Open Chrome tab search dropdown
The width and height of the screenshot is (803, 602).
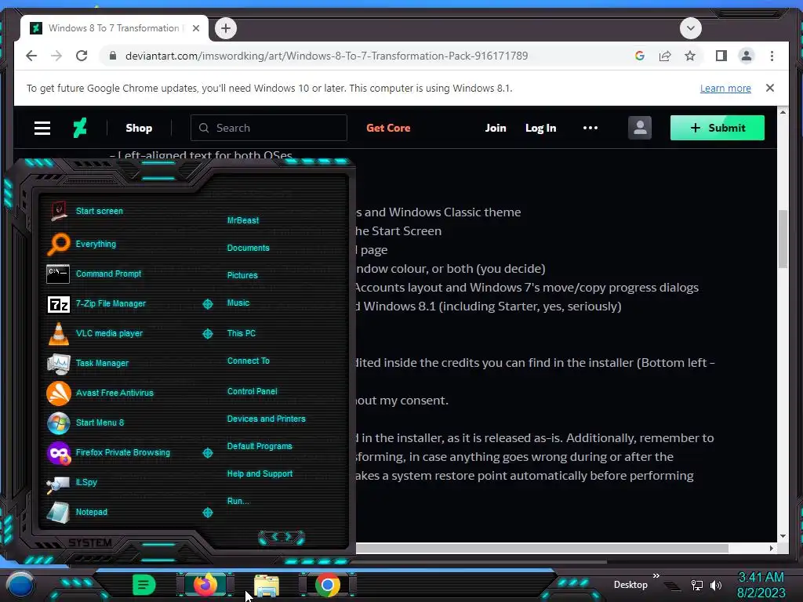point(690,28)
